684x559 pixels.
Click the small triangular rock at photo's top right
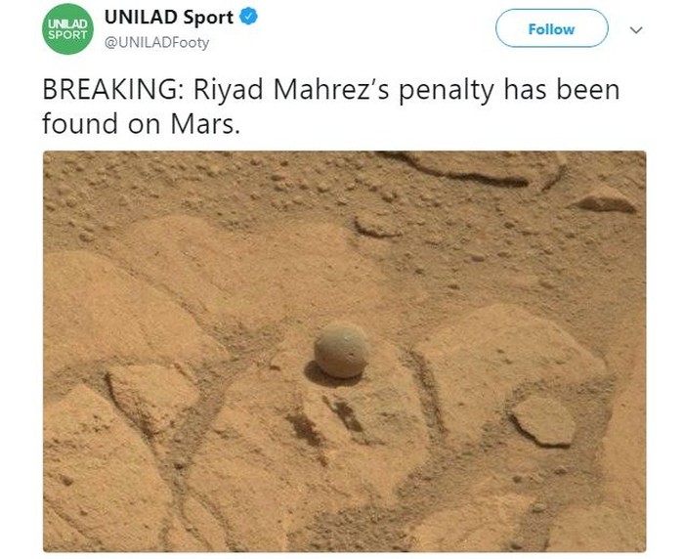click(604, 199)
